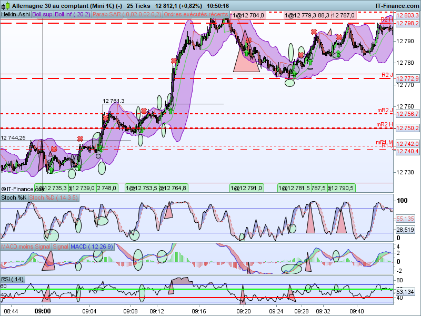Click the 09:12 time axis label
421x316 pixels.
tap(156, 311)
